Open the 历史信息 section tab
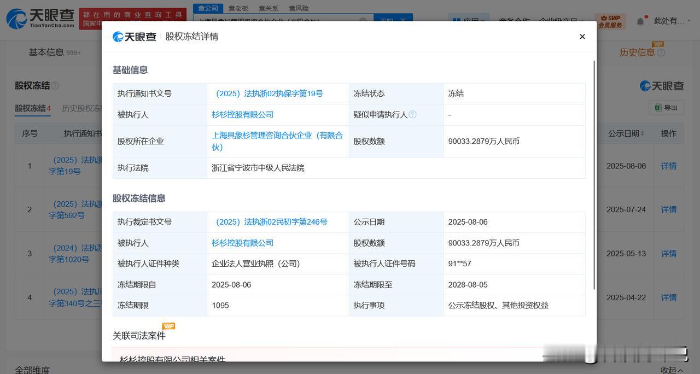This screenshot has height=374, width=700. click(637, 52)
